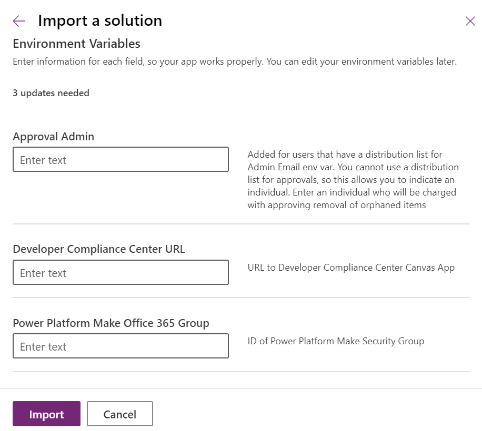Click the Developer Compliance Center URL input
This screenshot has width=482, height=431.
pyautogui.click(x=120, y=272)
